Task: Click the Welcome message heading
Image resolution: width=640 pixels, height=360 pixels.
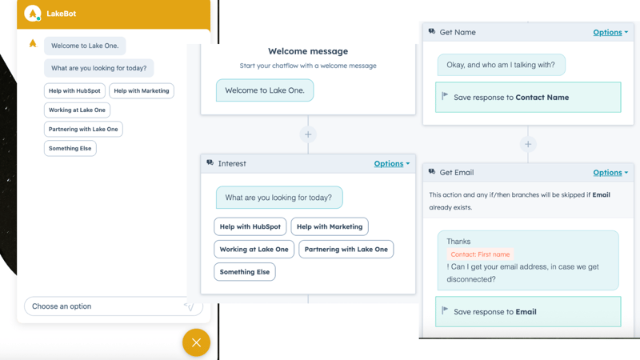Action: click(308, 51)
